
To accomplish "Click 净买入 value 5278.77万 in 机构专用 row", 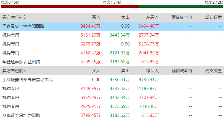I will 149,44.
